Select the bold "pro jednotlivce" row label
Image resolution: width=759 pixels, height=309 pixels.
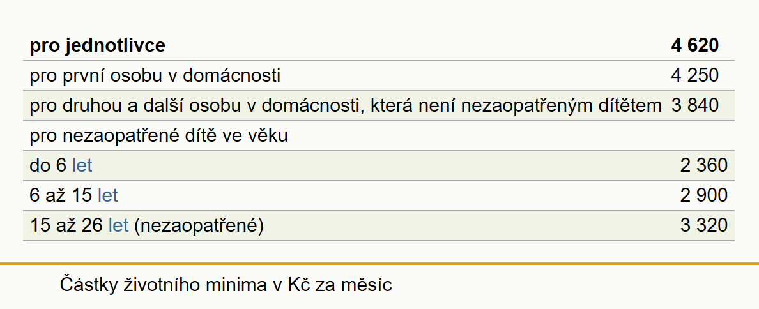pyautogui.click(x=97, y=45)
